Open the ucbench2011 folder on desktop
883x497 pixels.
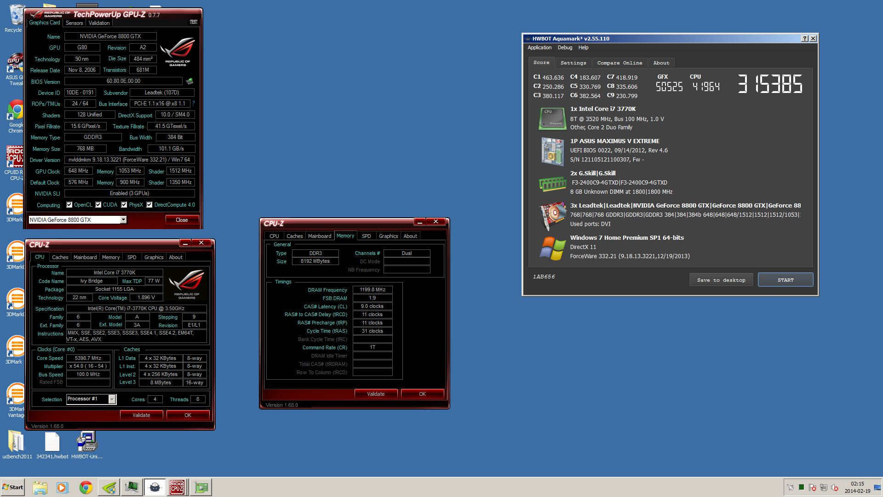pyautogui.click(x=17, y=445)
